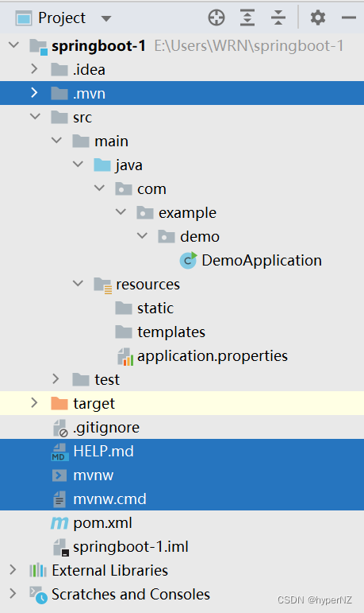
Task: Click the application.properties file icon
Action: 125,356
